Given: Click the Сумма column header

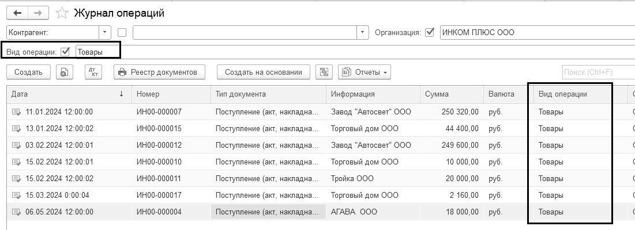Looking at the screenshot, I should pyautogui.click(x=452, y=94).
